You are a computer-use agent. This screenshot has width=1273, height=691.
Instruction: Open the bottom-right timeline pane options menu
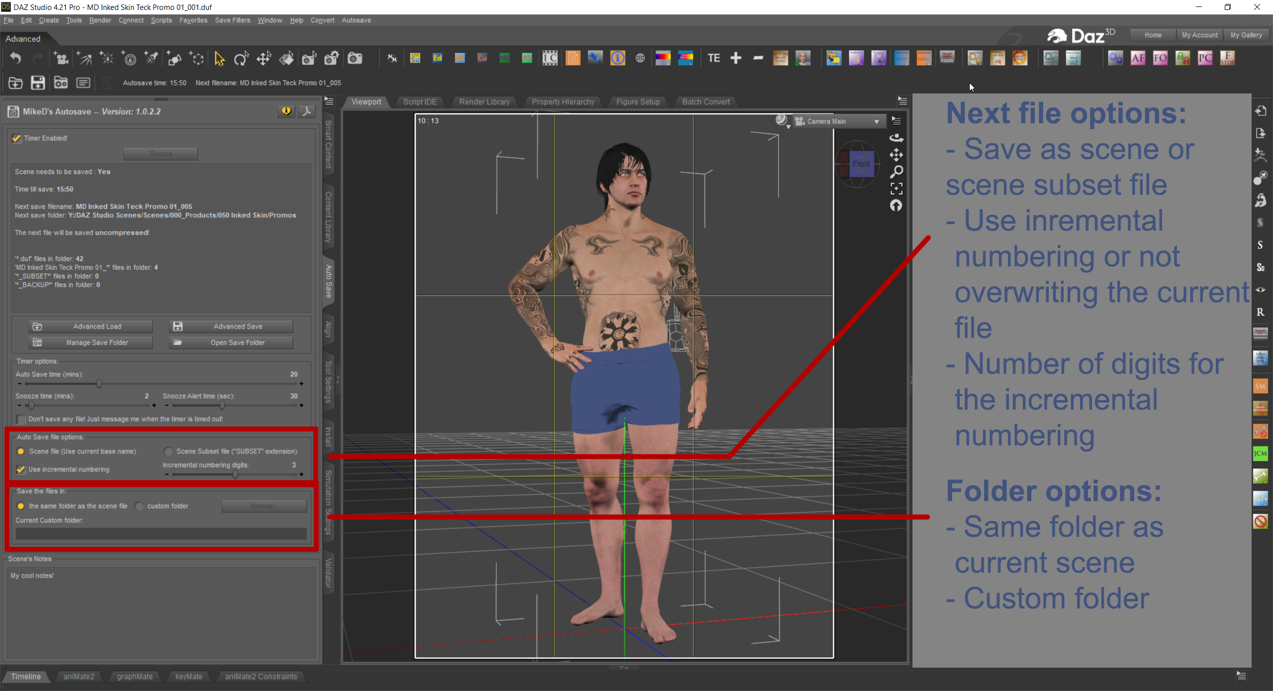pyautogui.click(x=1241, y=676)
